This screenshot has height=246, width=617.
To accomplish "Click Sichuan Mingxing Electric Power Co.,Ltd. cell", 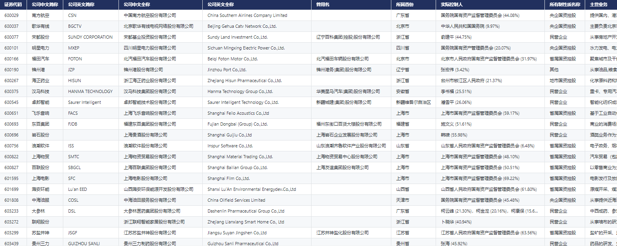I will 257,48.
